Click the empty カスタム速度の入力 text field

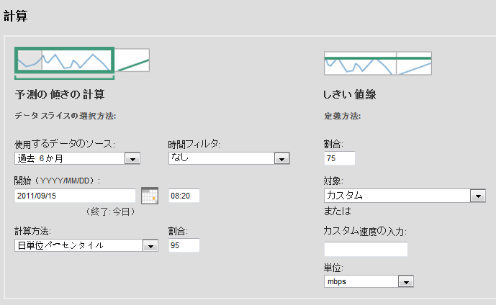366,249
